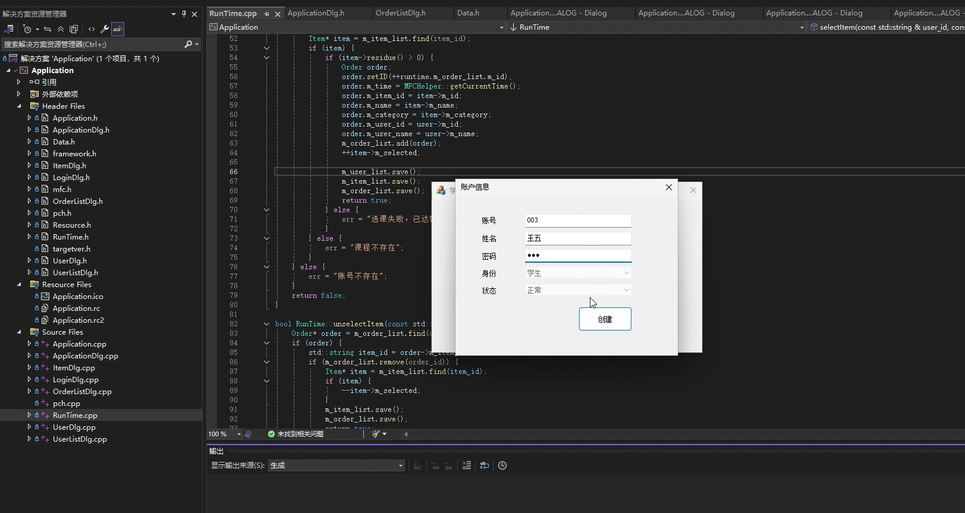
Task: Open the code cleanup options arrow
Action: tap(385, 434)
